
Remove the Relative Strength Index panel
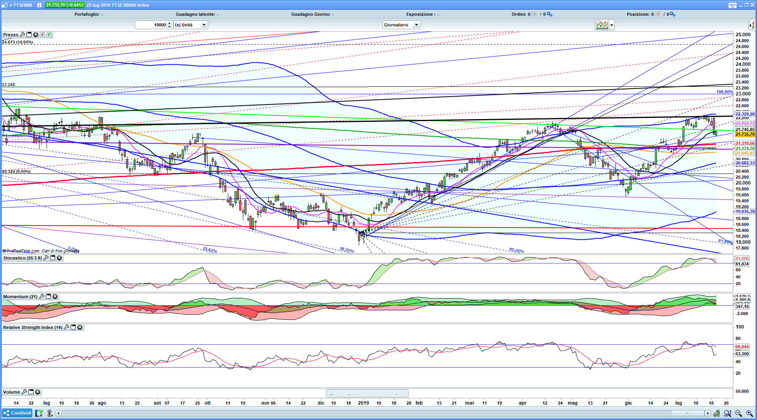tap(80, 327)
